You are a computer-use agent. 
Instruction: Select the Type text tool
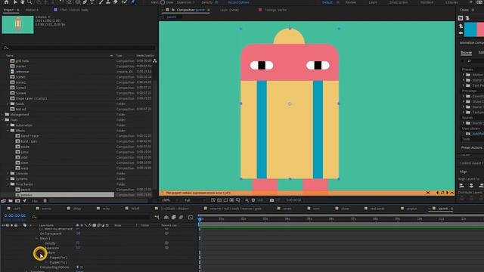[x=92, y=2]
